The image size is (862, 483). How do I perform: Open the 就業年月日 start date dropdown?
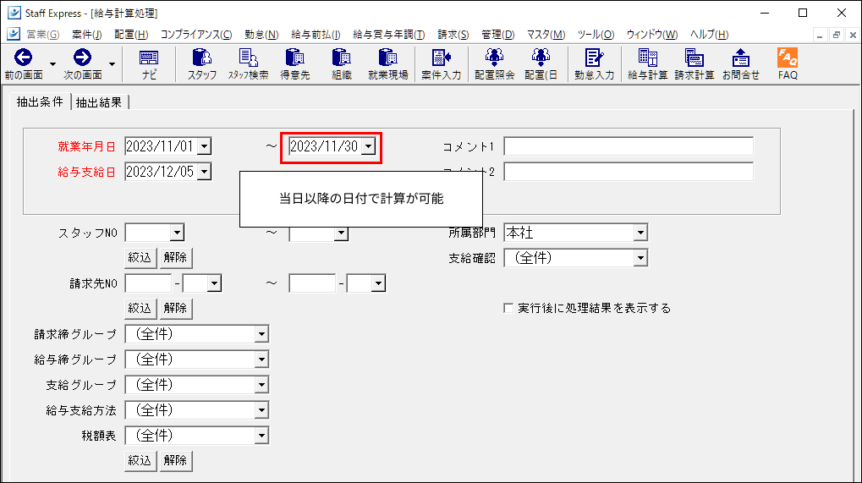coord(205,146)
